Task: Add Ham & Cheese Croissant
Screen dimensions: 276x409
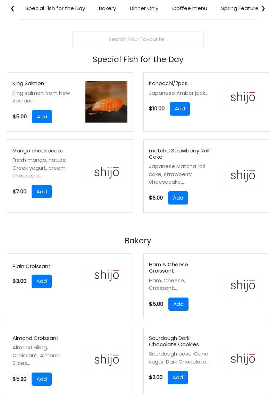Action: click(178, 304)
